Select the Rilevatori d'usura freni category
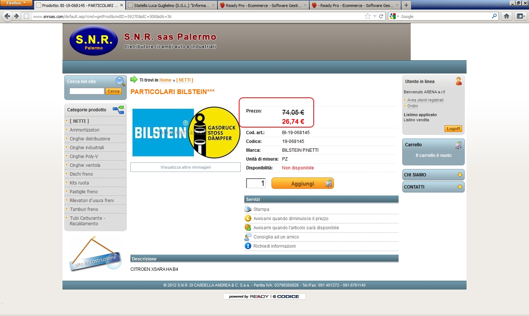 click(92, 200)
